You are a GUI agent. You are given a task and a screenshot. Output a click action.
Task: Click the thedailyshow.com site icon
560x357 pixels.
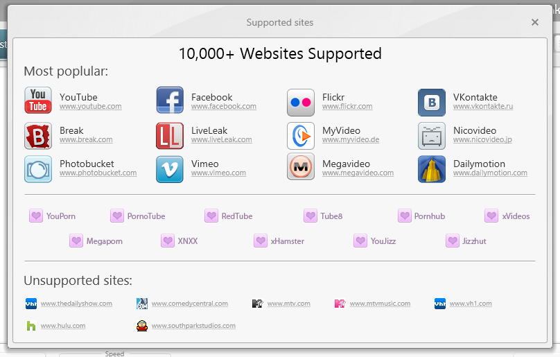coord(31,304)
